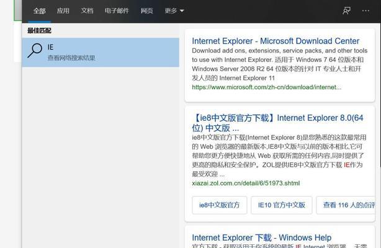Open xiazai.zol.com.cn detail URL

[246, 183]
